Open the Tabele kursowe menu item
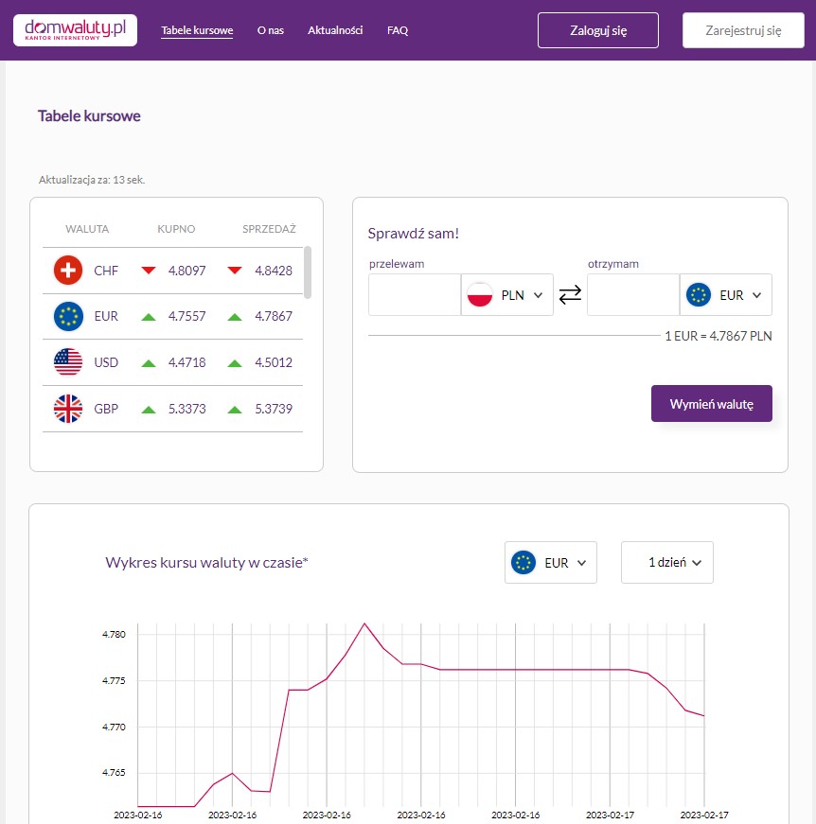 click(197, 30)
